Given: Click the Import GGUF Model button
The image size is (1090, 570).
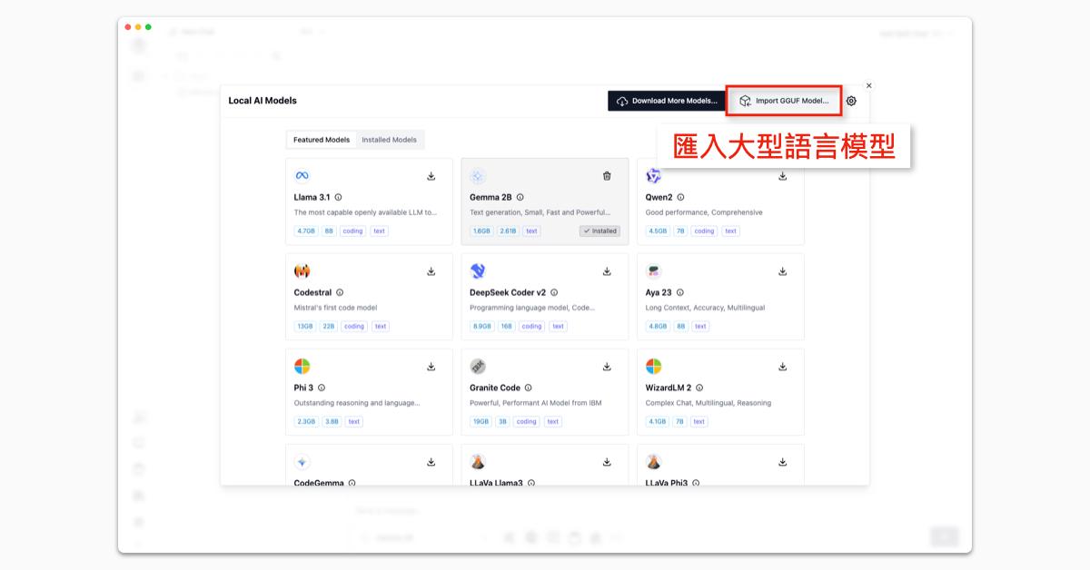Looking at the screenshot, I should pos(783,101).
